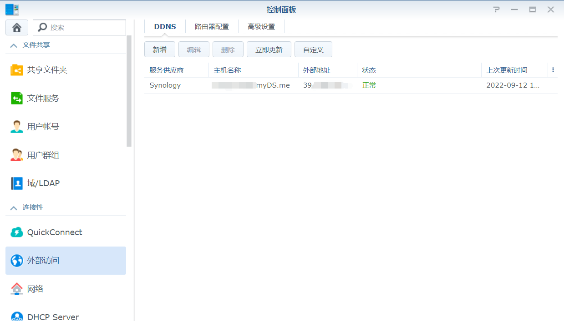The width and height of the screenshot is (564, 321).
Task: Return home via the house icon
Action: [x=16, y=27]
